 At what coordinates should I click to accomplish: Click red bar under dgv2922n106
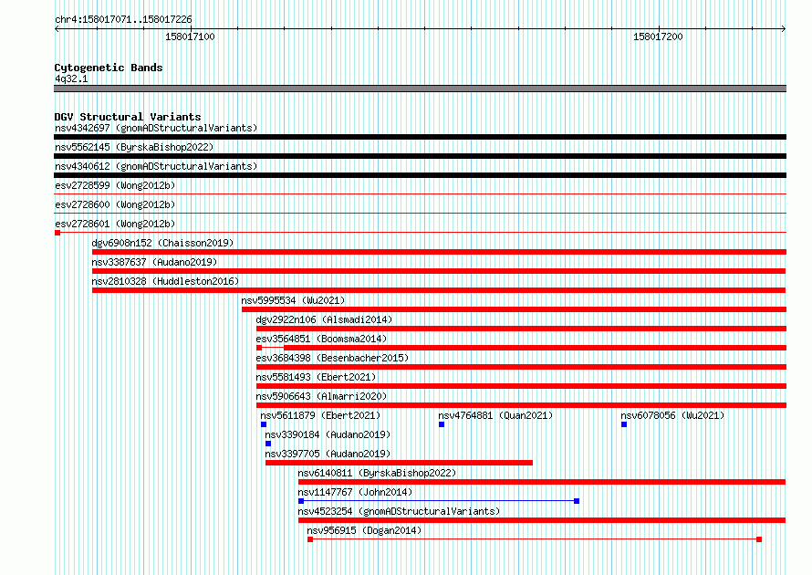(522, 329)
